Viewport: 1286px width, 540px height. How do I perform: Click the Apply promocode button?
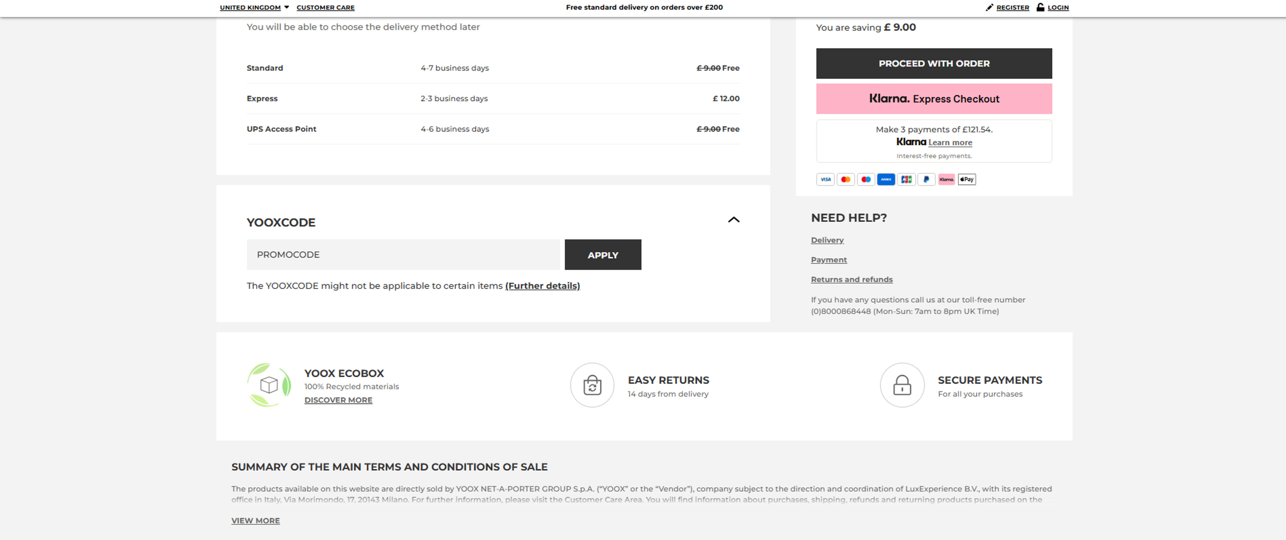click(x=602, y=254)
